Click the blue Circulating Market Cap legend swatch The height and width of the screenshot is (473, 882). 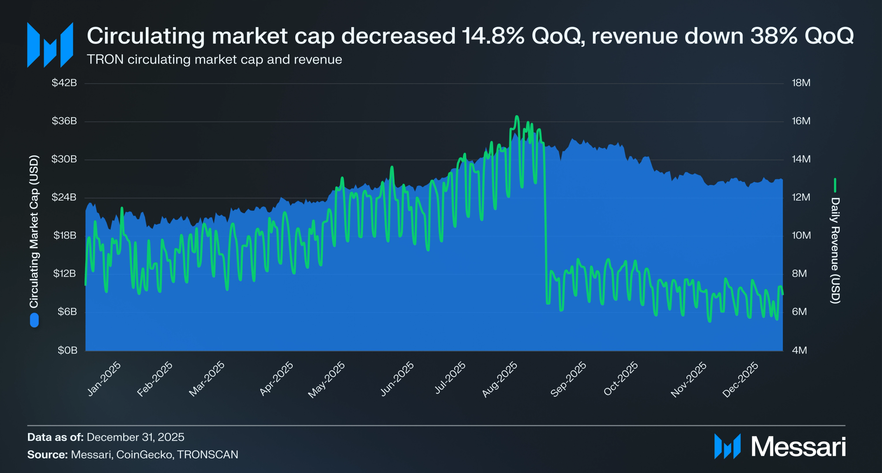point(34,320)
